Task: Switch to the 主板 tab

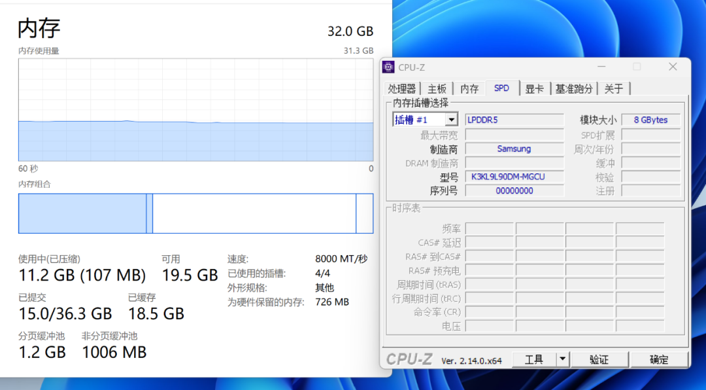Action: click(x=437, y=89)
